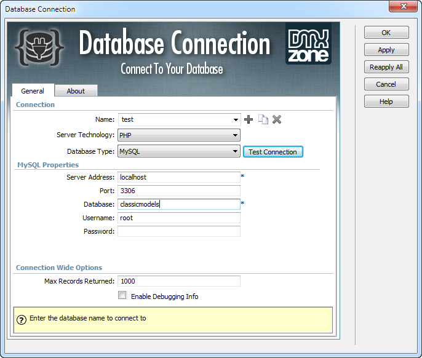
Task: Click the Apply button
Action: coord(386,50)
